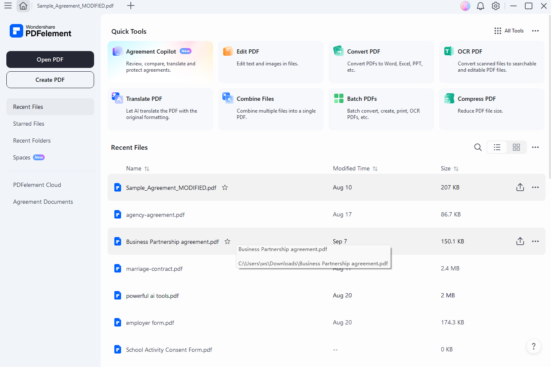Sort files by Modified Time column

pos(355,168)
